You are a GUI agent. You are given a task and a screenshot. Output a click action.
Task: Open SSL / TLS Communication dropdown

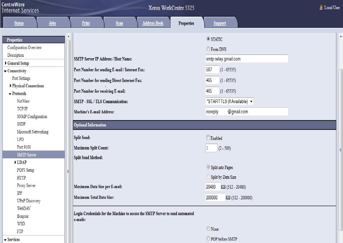click(x=229, y=102)
